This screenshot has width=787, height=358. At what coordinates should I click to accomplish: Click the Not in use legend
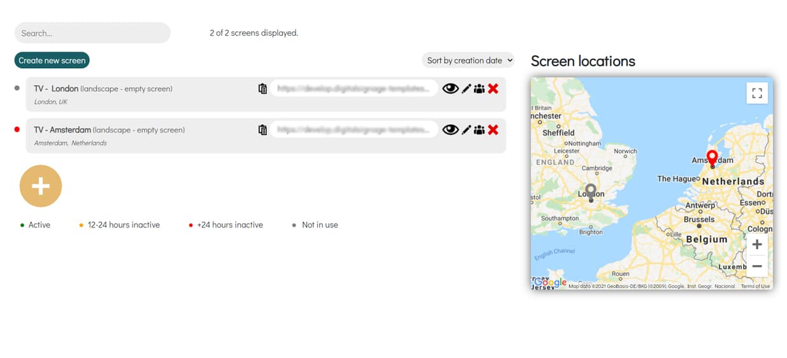tap(320, 225)
